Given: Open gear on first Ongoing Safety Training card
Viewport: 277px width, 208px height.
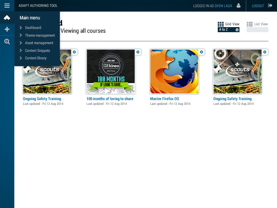Looking at the screenshot, I should [x=74, y=52].
